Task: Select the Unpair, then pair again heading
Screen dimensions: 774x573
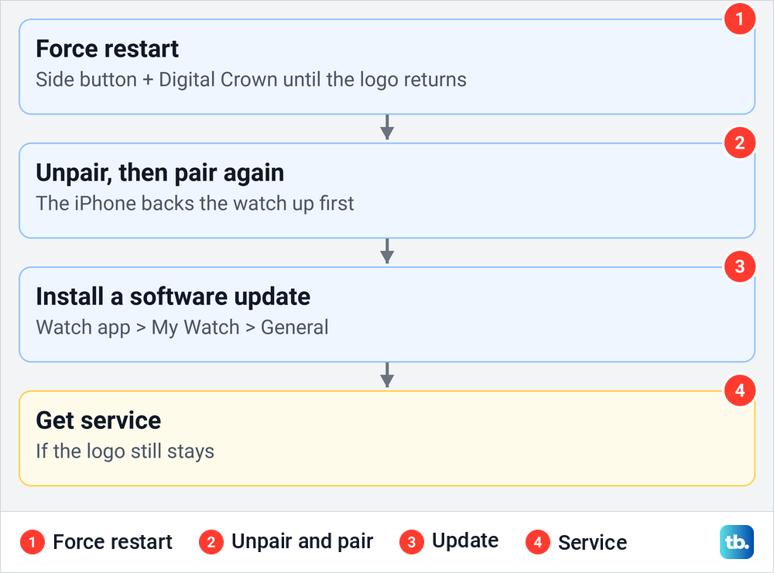Action: pos(160,173)
